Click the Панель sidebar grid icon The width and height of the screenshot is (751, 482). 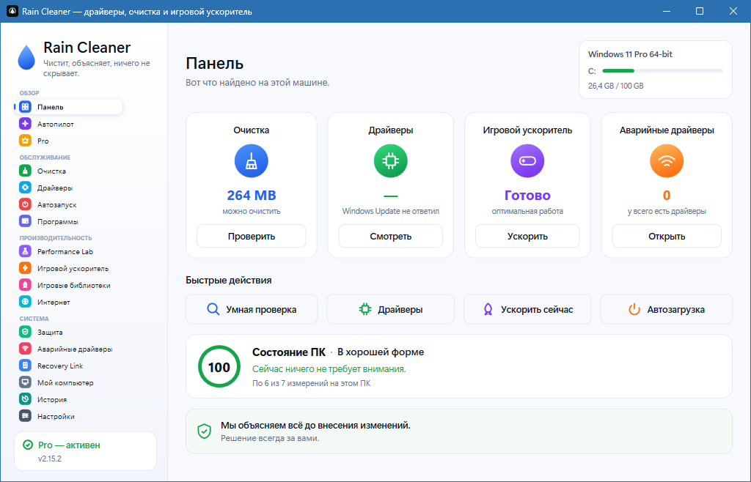click(x=26, y=107)
